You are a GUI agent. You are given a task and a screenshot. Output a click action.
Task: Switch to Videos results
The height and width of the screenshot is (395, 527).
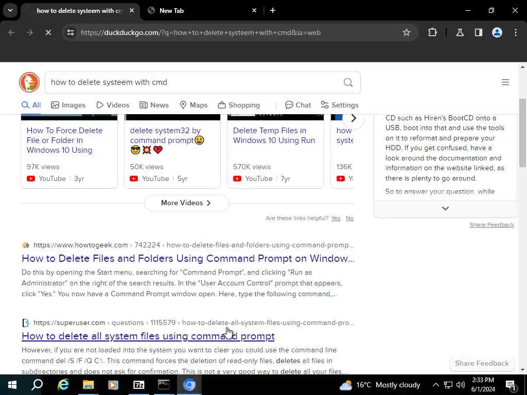(x=113, y=105)
